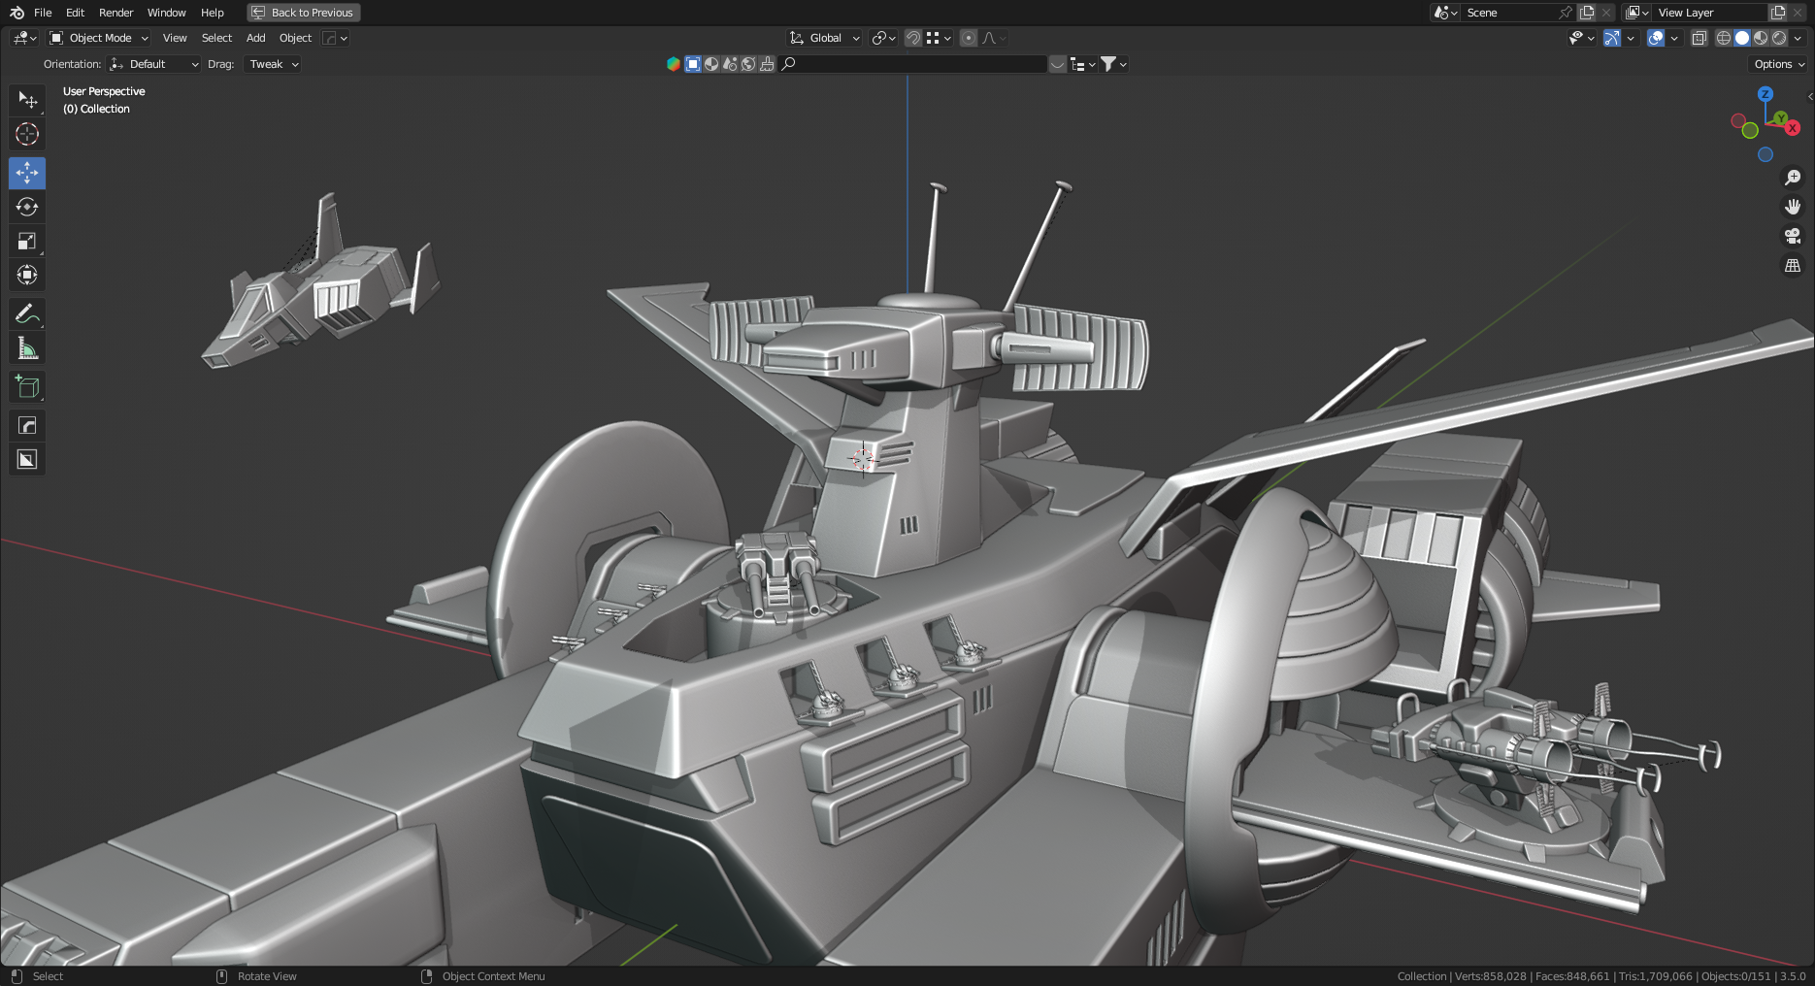1815x986 pixels.
Task: Open the Global transform orientation dropdown
Action: coord(824,38)
